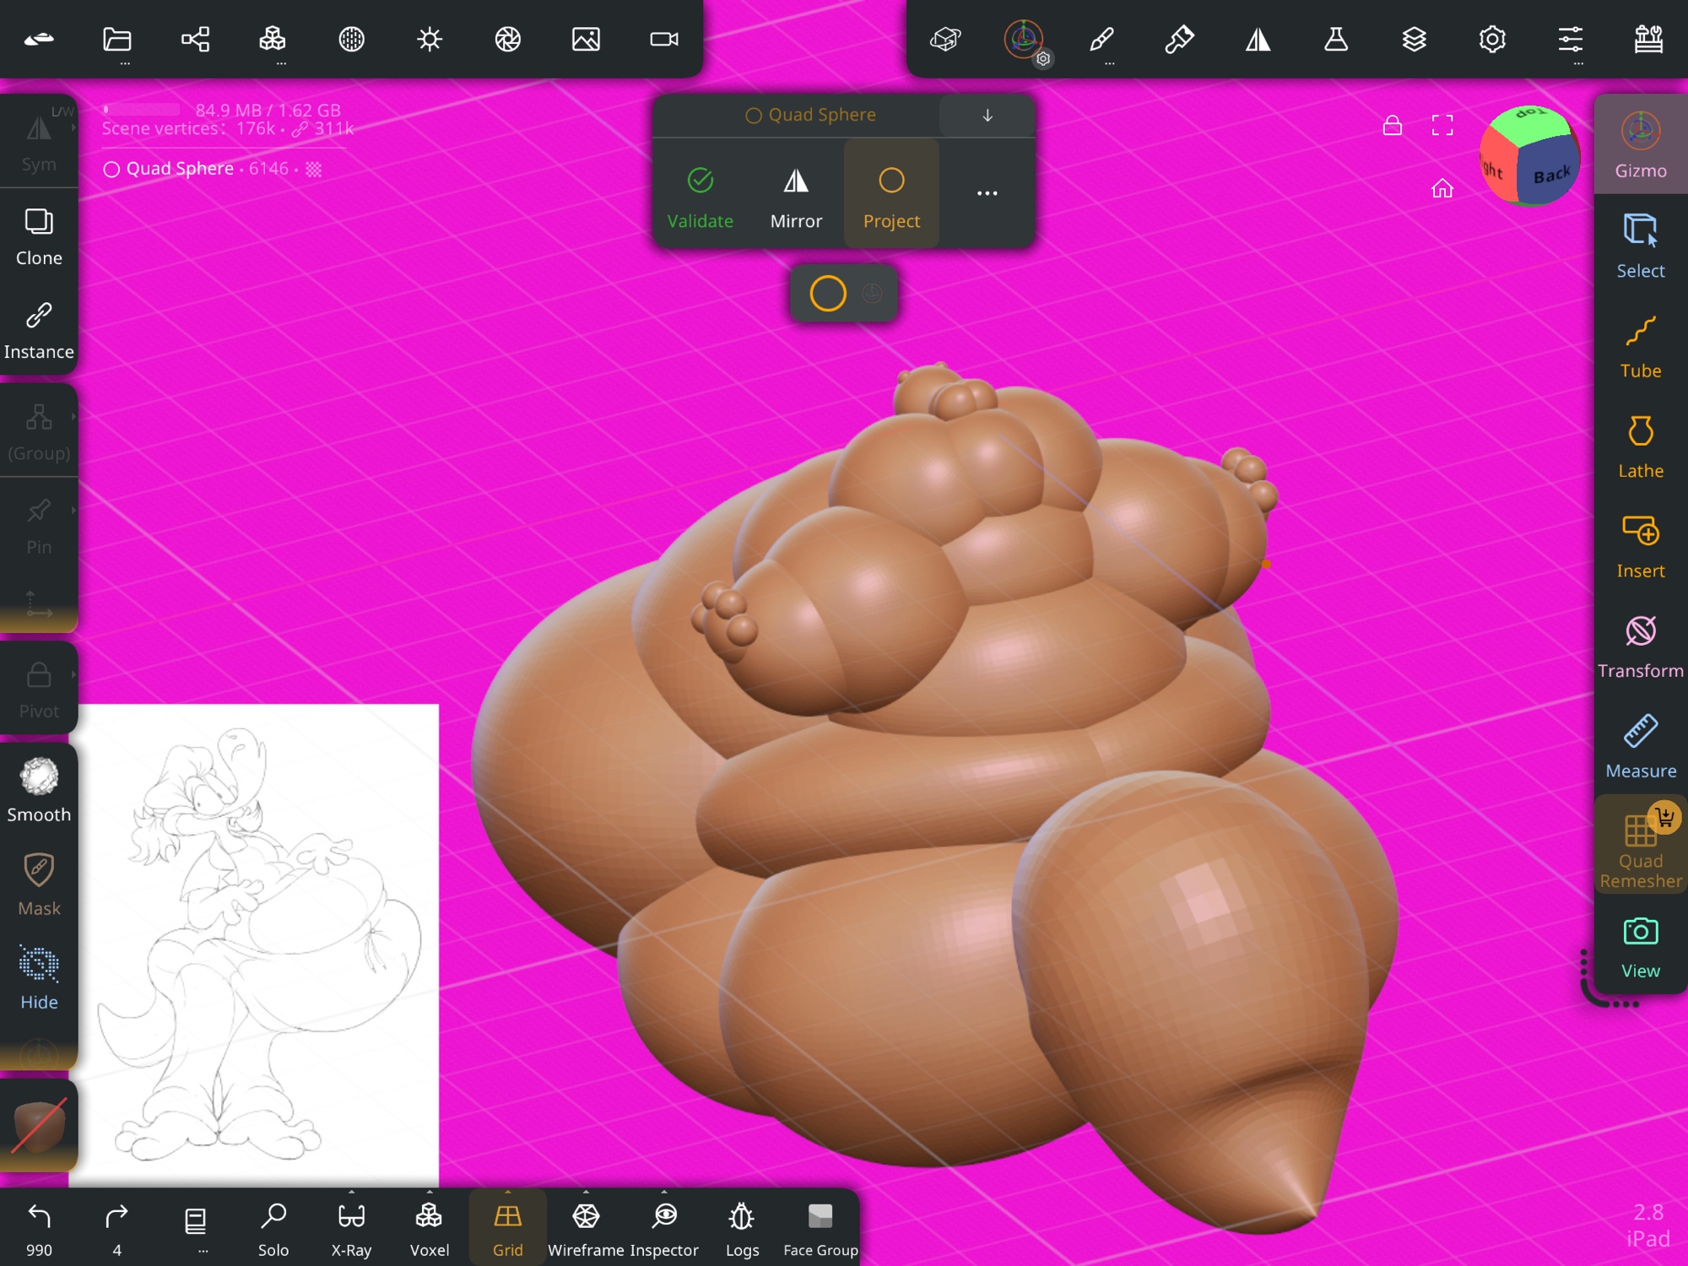The height and width of the screenshot is (1266, 1688).
Task: Click the view orientation cube
Action: point(1528,156)
